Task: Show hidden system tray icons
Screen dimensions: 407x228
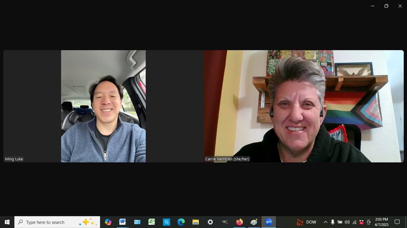Action: coord(325,222)
